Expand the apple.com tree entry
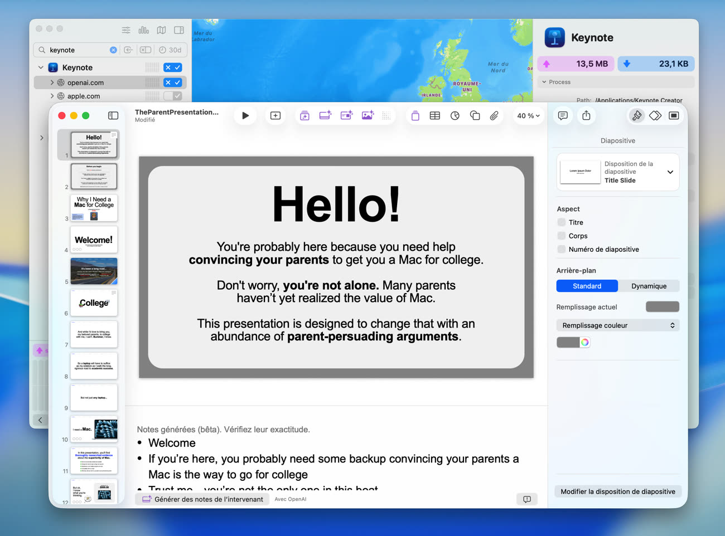 tap(52, 96)
